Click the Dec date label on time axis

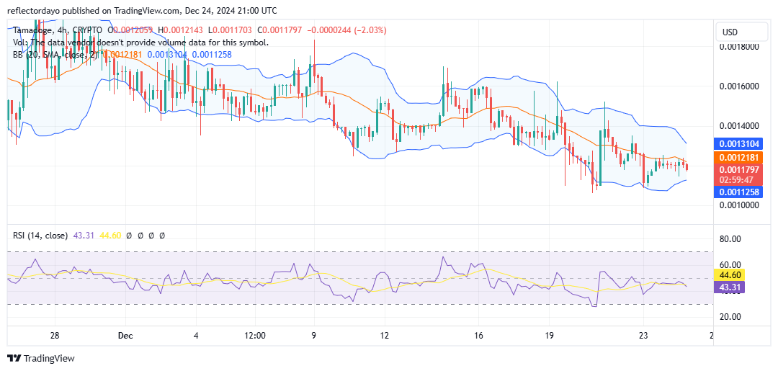(x=126, y=335)
